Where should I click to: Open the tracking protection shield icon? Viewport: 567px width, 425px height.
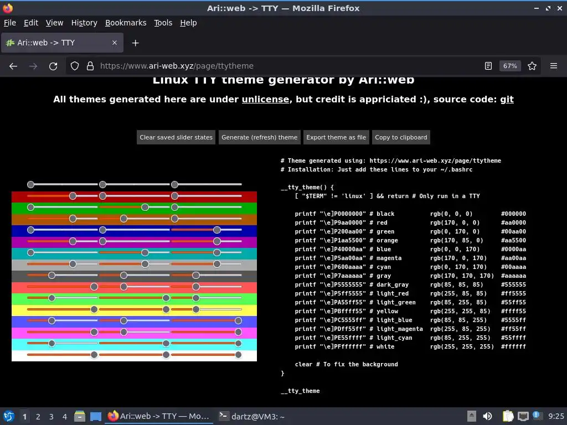[x=75, y=66]
